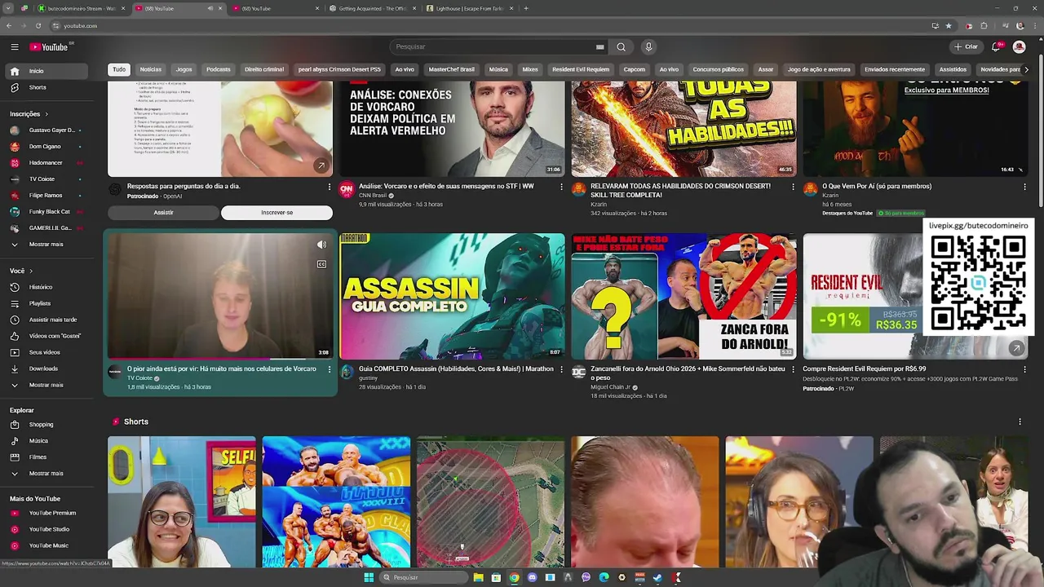
Task: Select the Jogos filter chip
Action: pos(184,69)
